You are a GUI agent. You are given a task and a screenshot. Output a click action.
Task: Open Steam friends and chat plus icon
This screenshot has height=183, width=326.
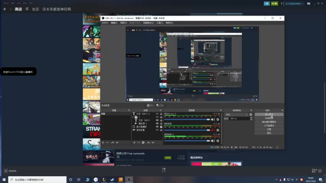320,171
